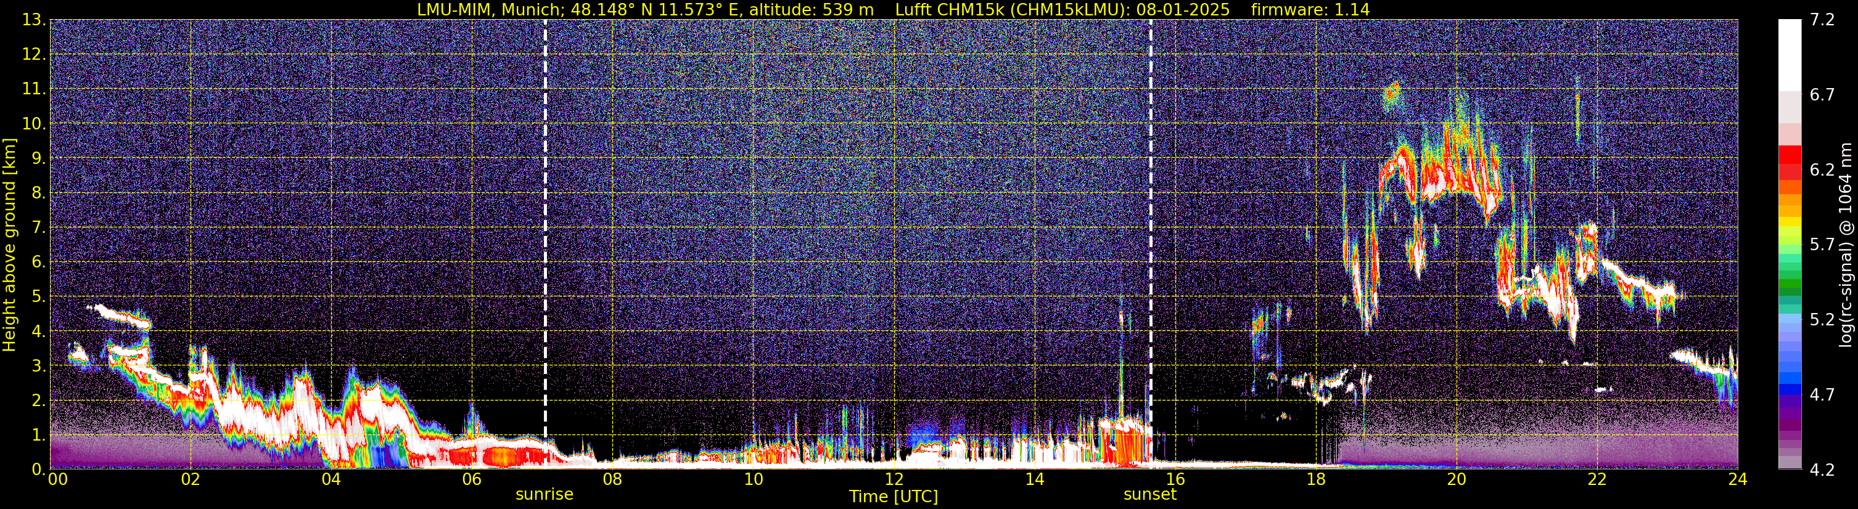Click the "06" tick on the time axis
1858x509 pixels.
[x=472, y=479]
